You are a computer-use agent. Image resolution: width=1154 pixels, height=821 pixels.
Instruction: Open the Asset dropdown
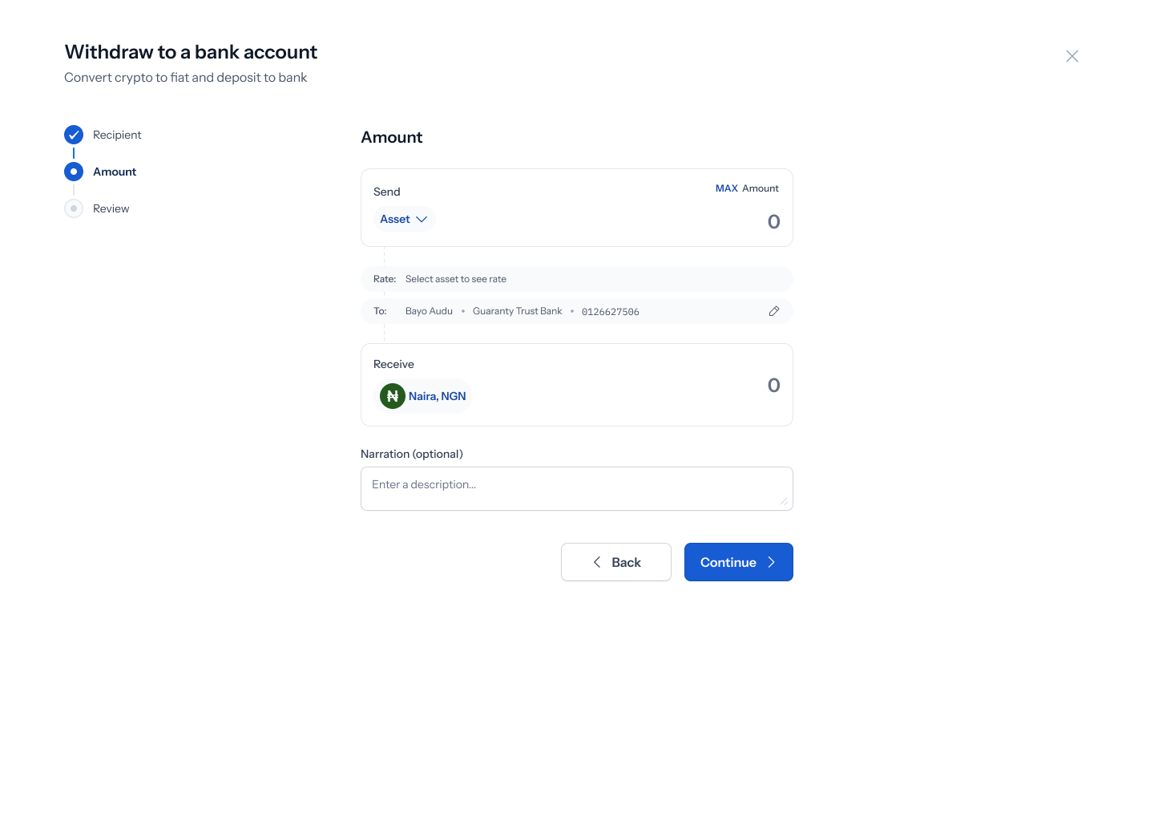pos(404,219)
